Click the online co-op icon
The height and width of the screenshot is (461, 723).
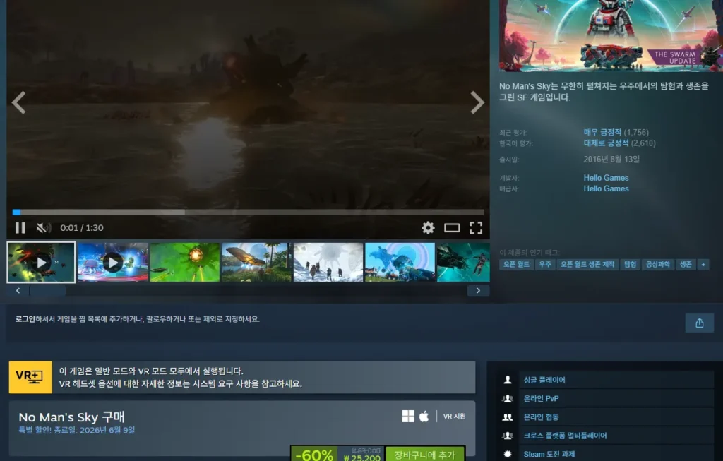point(508,417)
